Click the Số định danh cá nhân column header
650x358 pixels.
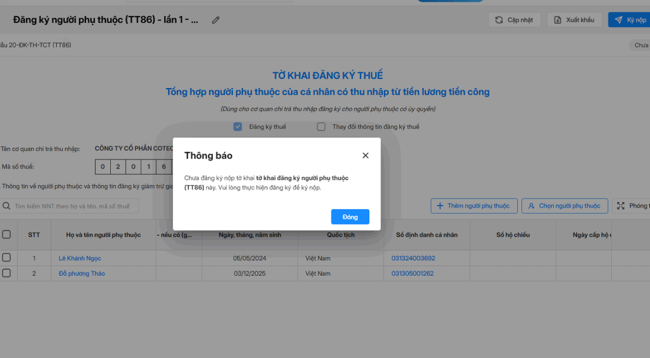(427, 235)
